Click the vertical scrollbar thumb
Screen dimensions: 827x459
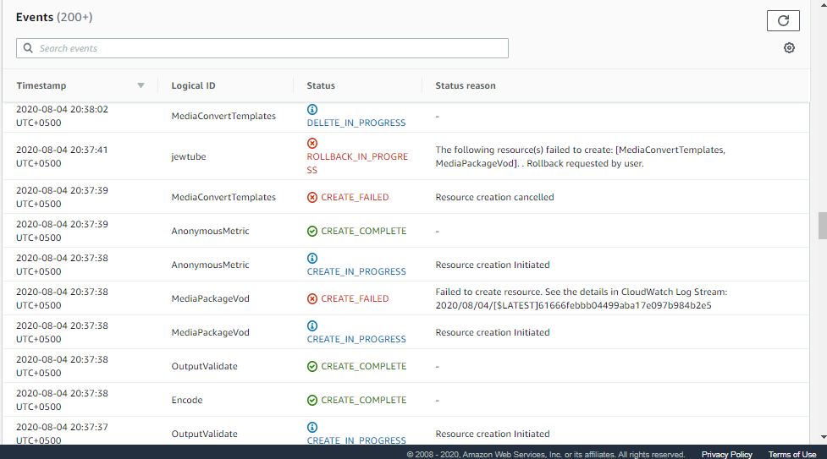[822, 226]
